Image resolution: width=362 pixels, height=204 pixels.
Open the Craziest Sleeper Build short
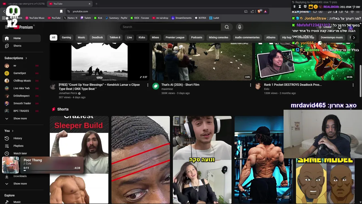pyautogui.click(x=79, y=160)
